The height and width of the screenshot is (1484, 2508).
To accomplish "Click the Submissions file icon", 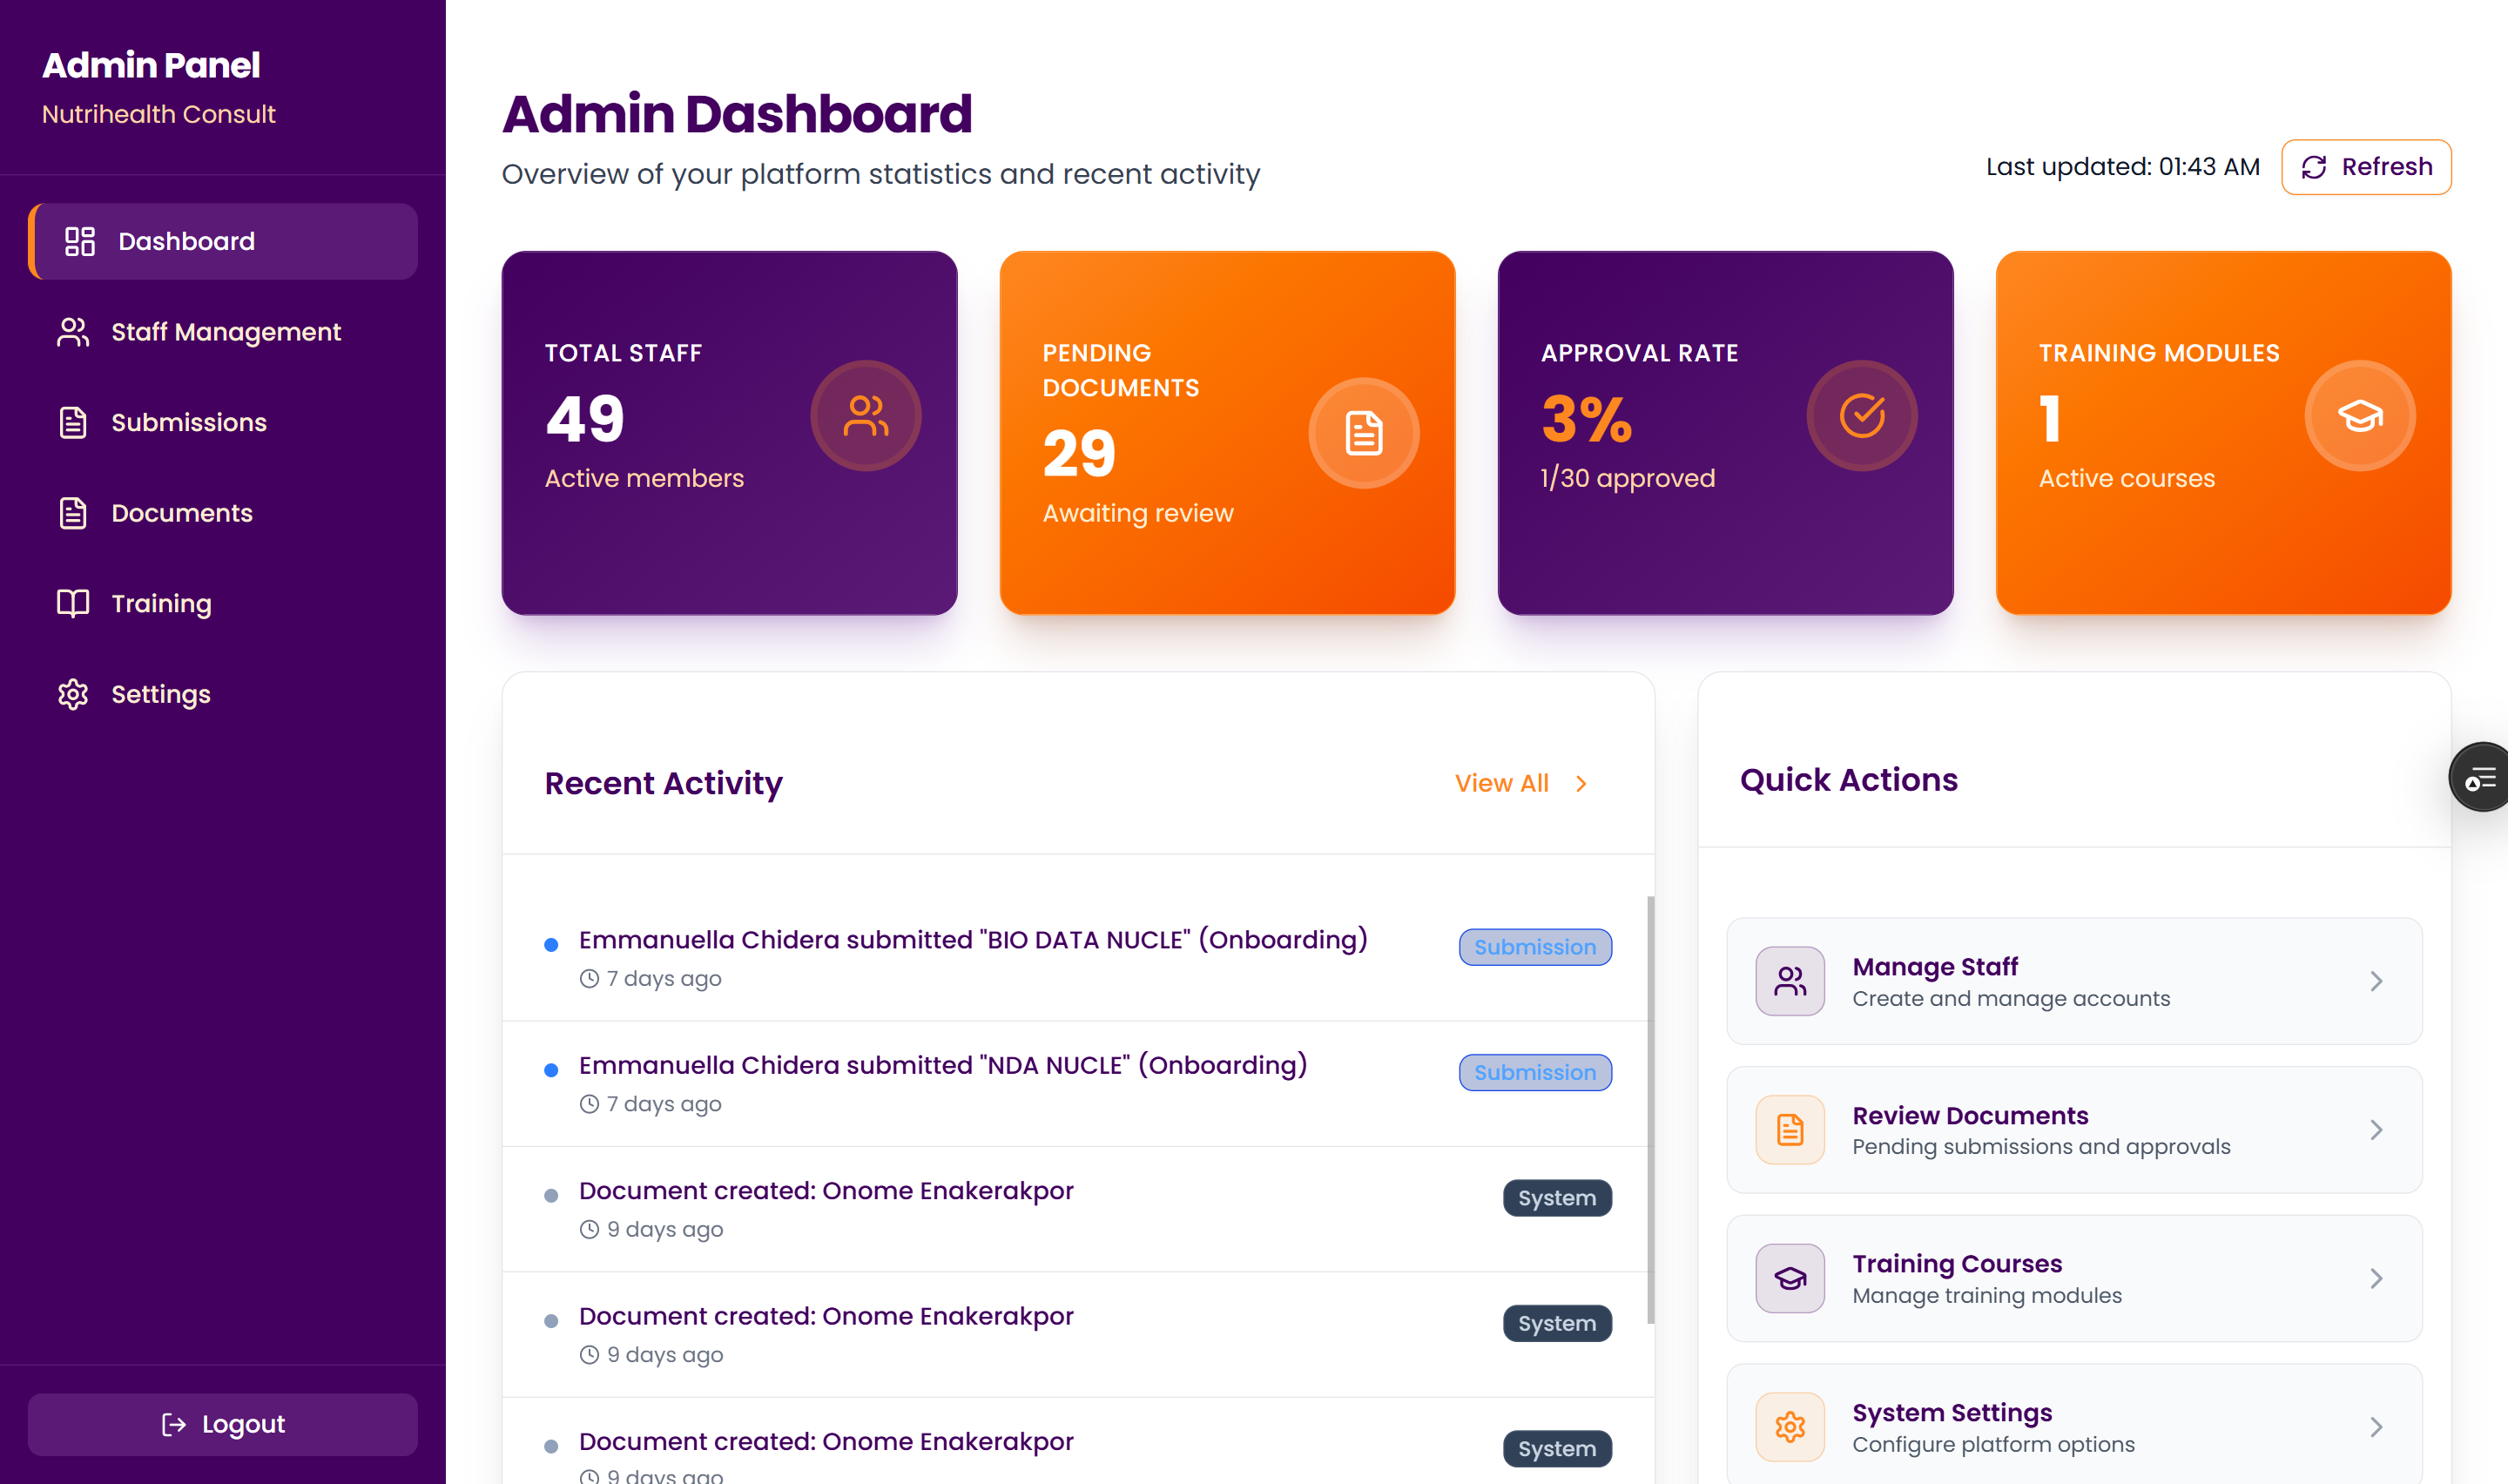I will coord(73,422).
